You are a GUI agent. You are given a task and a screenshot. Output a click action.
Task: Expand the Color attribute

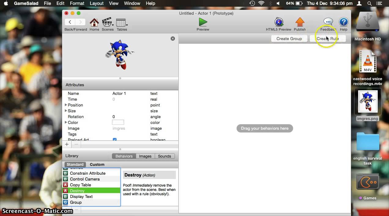(66, 122)
